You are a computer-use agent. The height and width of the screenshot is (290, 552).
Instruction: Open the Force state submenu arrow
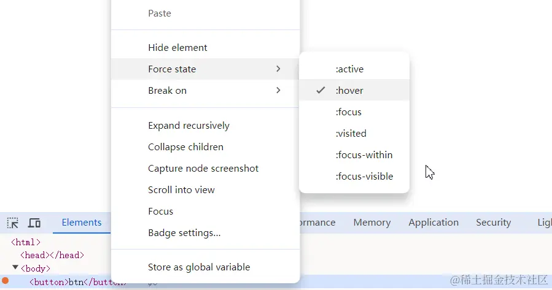278,69
